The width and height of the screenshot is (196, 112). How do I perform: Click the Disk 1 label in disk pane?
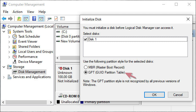click(68, 68)
